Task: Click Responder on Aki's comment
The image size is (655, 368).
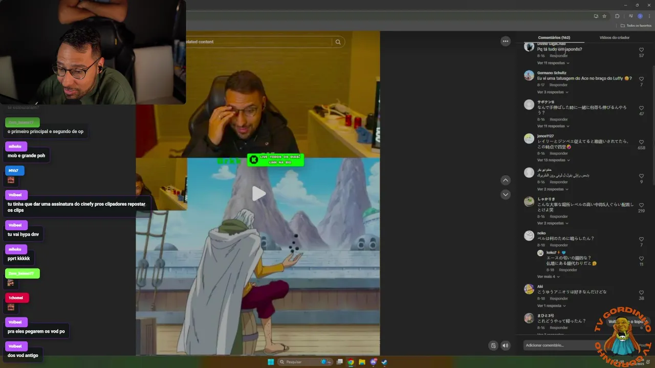Action: click(559, 298)
